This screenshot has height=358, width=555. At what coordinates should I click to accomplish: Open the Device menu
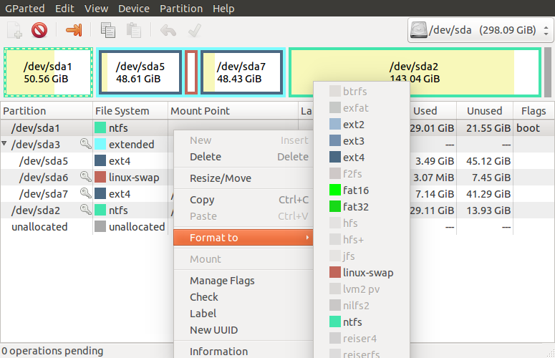pos(134,8)
